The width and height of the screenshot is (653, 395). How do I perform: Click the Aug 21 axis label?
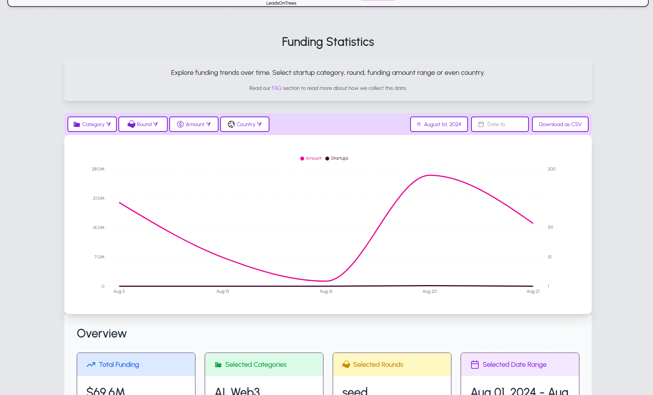pyautogui.click(x=533, y=291)
